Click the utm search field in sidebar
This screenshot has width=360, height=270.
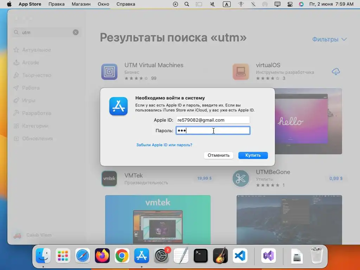pyautogui.click(x=46, y=32)
